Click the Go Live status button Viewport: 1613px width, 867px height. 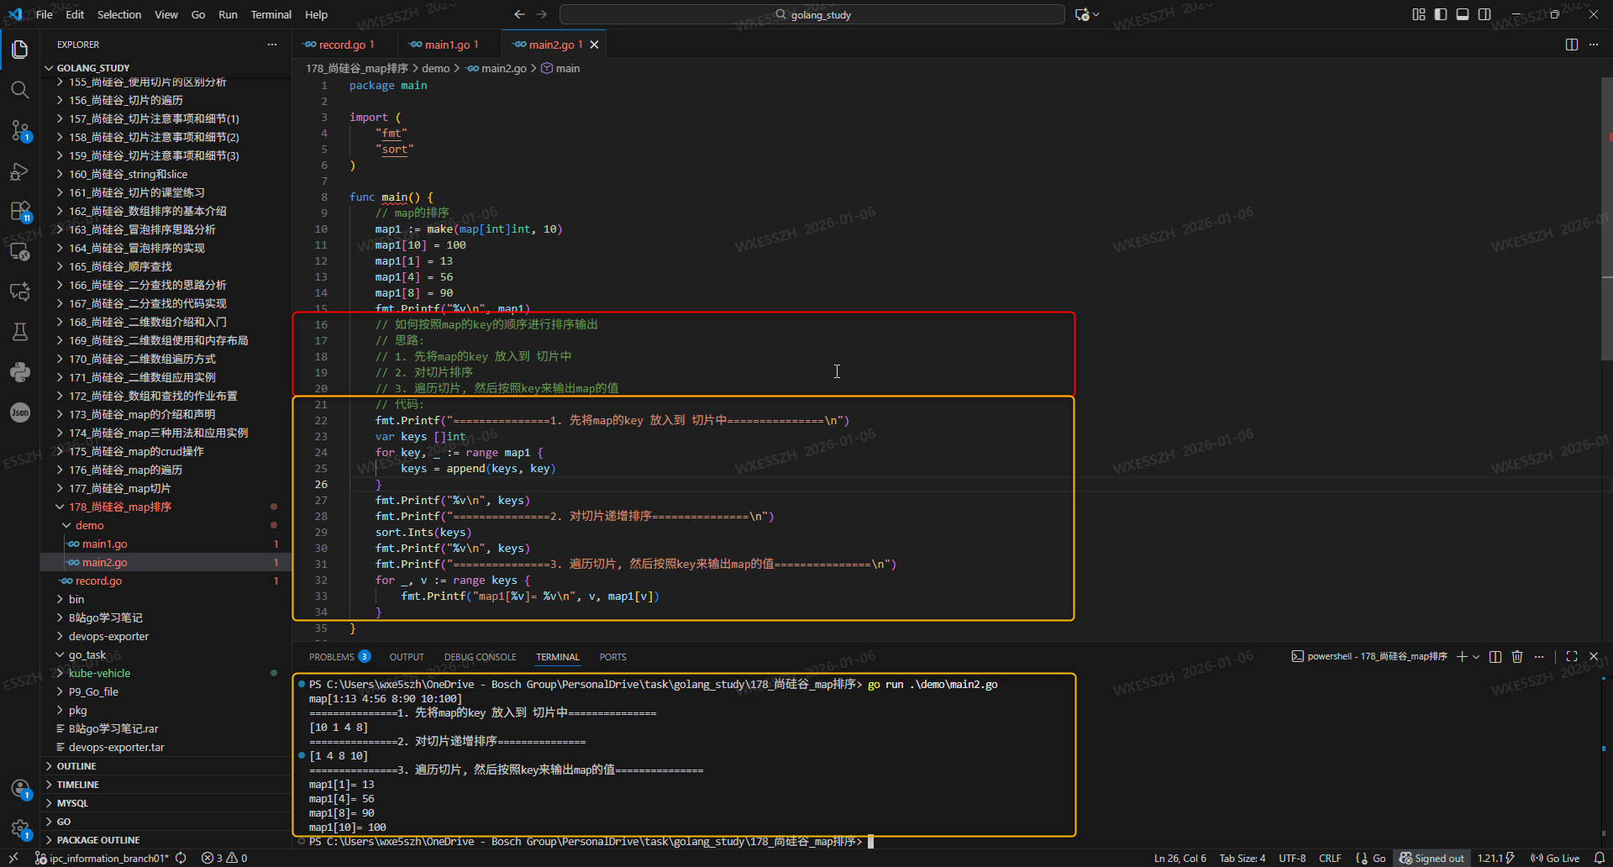coord(1555,858)
